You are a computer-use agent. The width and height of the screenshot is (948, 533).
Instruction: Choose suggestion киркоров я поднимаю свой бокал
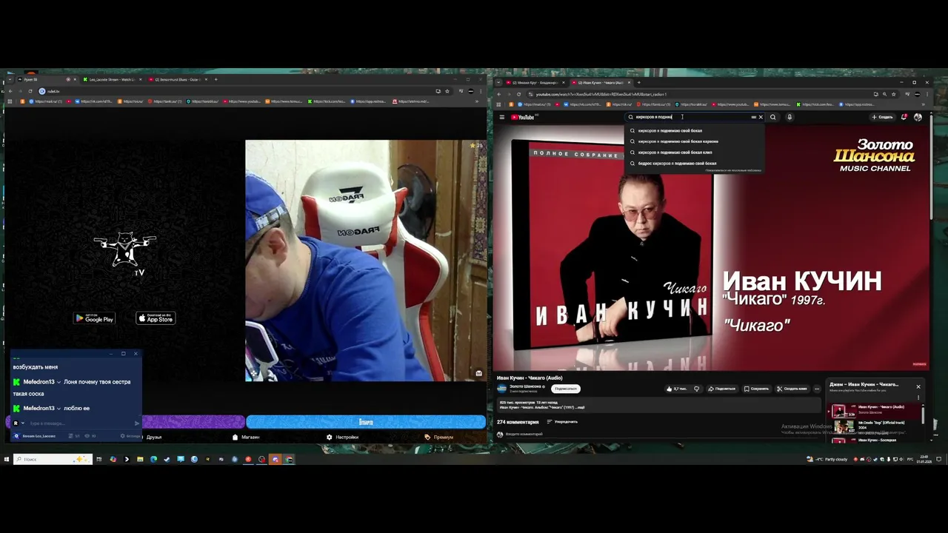pos(693,130)
